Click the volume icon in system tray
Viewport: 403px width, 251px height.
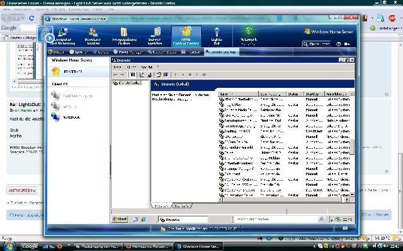385,246
